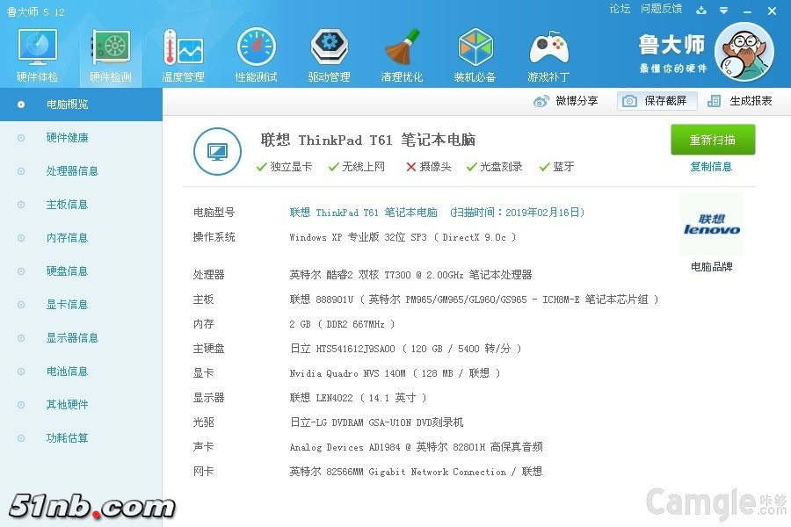Select 硬件健康 in the sidebar
This screenshot has width=791, height=527.
coord(67,138)
